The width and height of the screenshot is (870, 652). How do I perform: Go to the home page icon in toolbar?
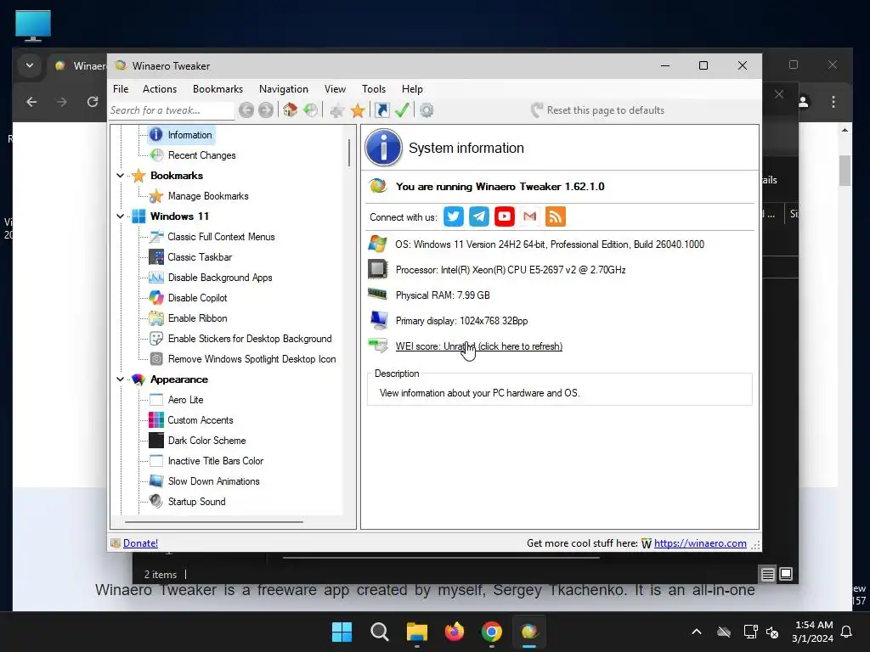291,110
